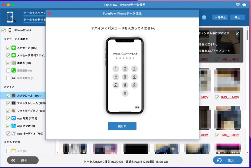Image resolution: width=251 pixels, height=168 pixels.
Task: Click the camera icon for カメラロール
Action: pos(14,95)
